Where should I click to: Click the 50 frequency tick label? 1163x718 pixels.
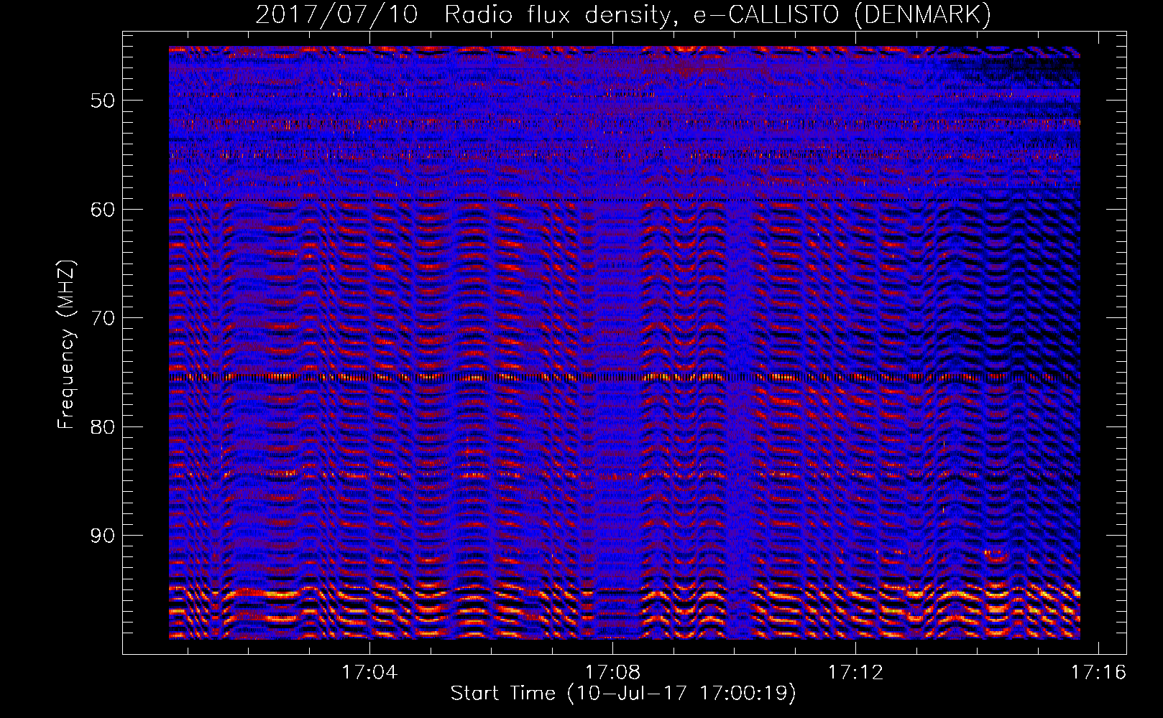(x=103, y=101)
